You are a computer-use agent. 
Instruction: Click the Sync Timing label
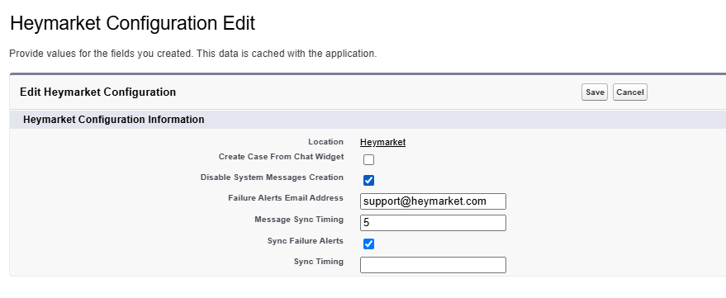(319, 262)
